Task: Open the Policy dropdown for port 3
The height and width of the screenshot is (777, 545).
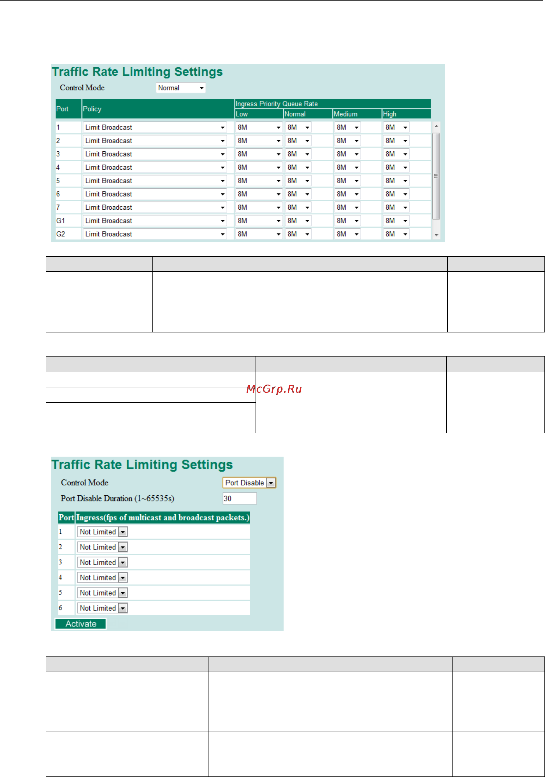Action: tap(155, 154)
